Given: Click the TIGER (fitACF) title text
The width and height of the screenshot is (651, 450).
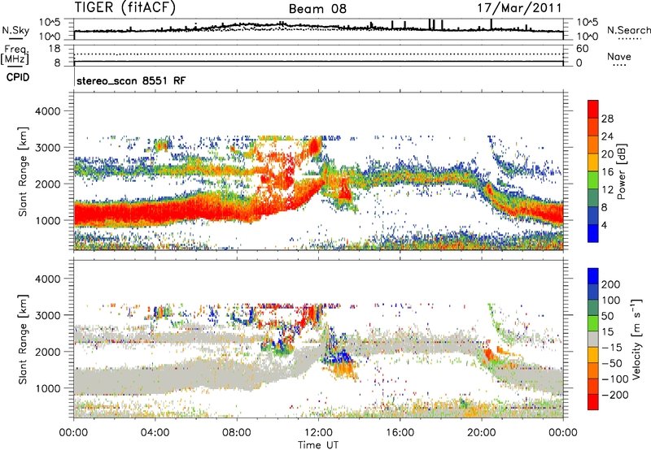Looking at the screenshot, I should [x=125, y=7].
